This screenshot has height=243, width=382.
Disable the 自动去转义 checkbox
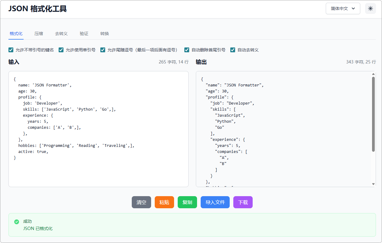click(x=233, y=50)
